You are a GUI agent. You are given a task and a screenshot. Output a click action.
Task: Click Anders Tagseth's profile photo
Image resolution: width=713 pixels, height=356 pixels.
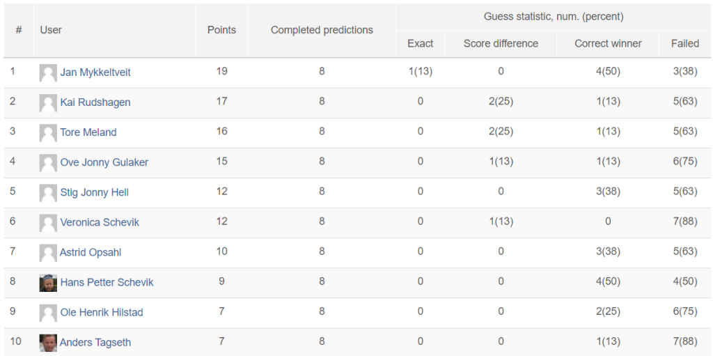click(48, 343)
